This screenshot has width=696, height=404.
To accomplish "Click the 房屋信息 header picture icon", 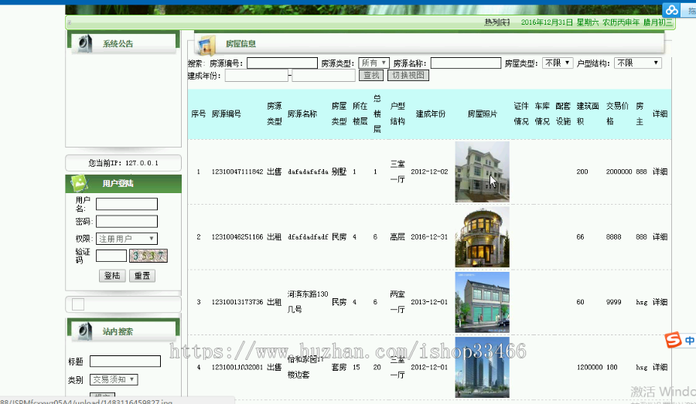I will [206, 45].
